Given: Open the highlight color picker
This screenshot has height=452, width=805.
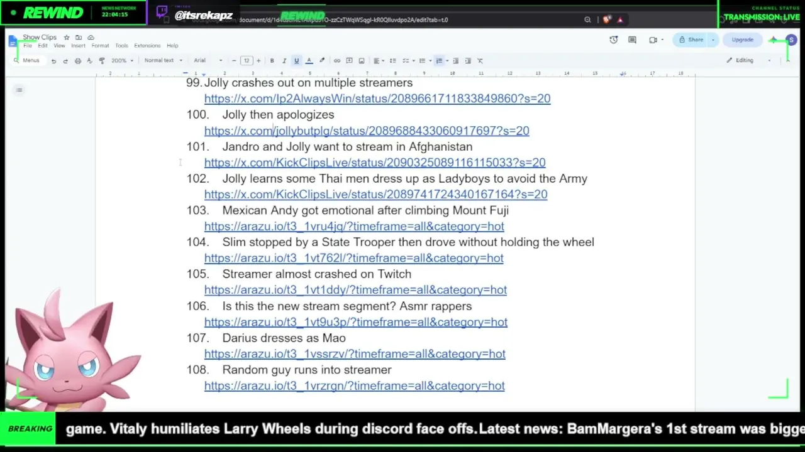Looking at the screenshot, I should 322,61.
